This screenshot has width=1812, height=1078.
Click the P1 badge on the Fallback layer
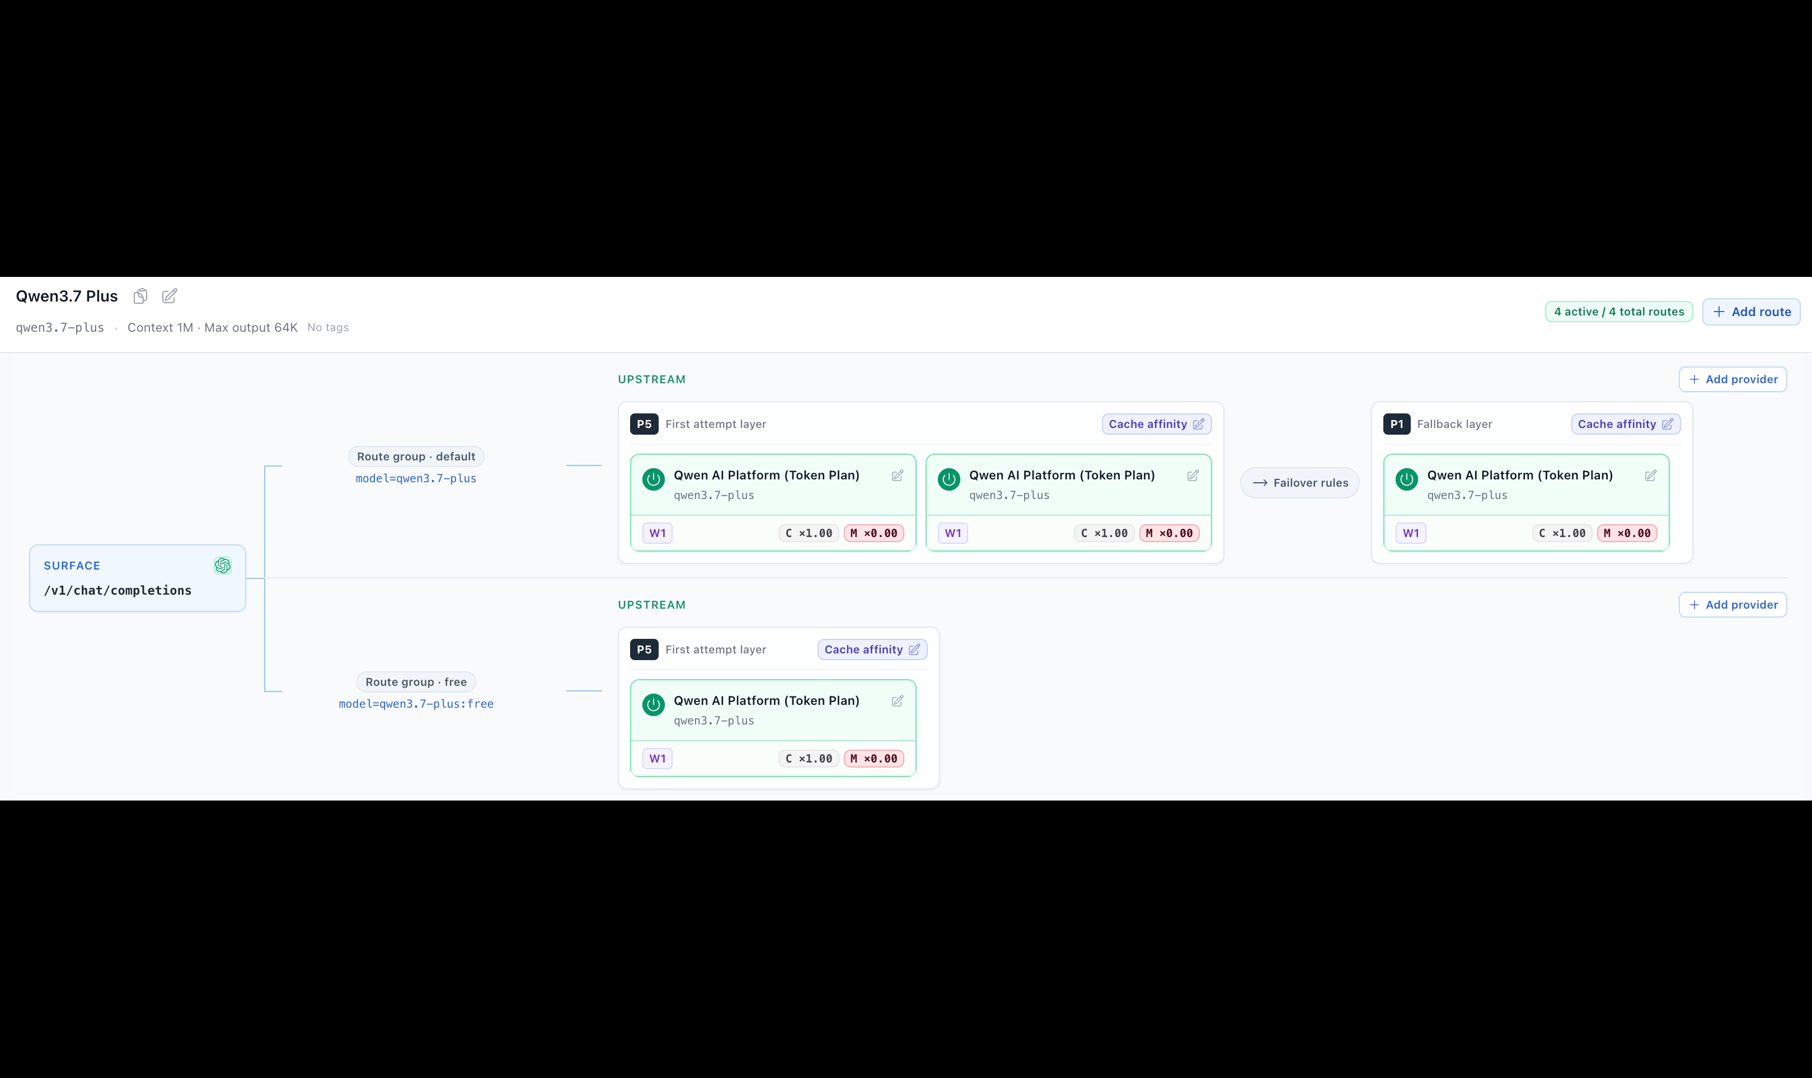(1396, 424)
